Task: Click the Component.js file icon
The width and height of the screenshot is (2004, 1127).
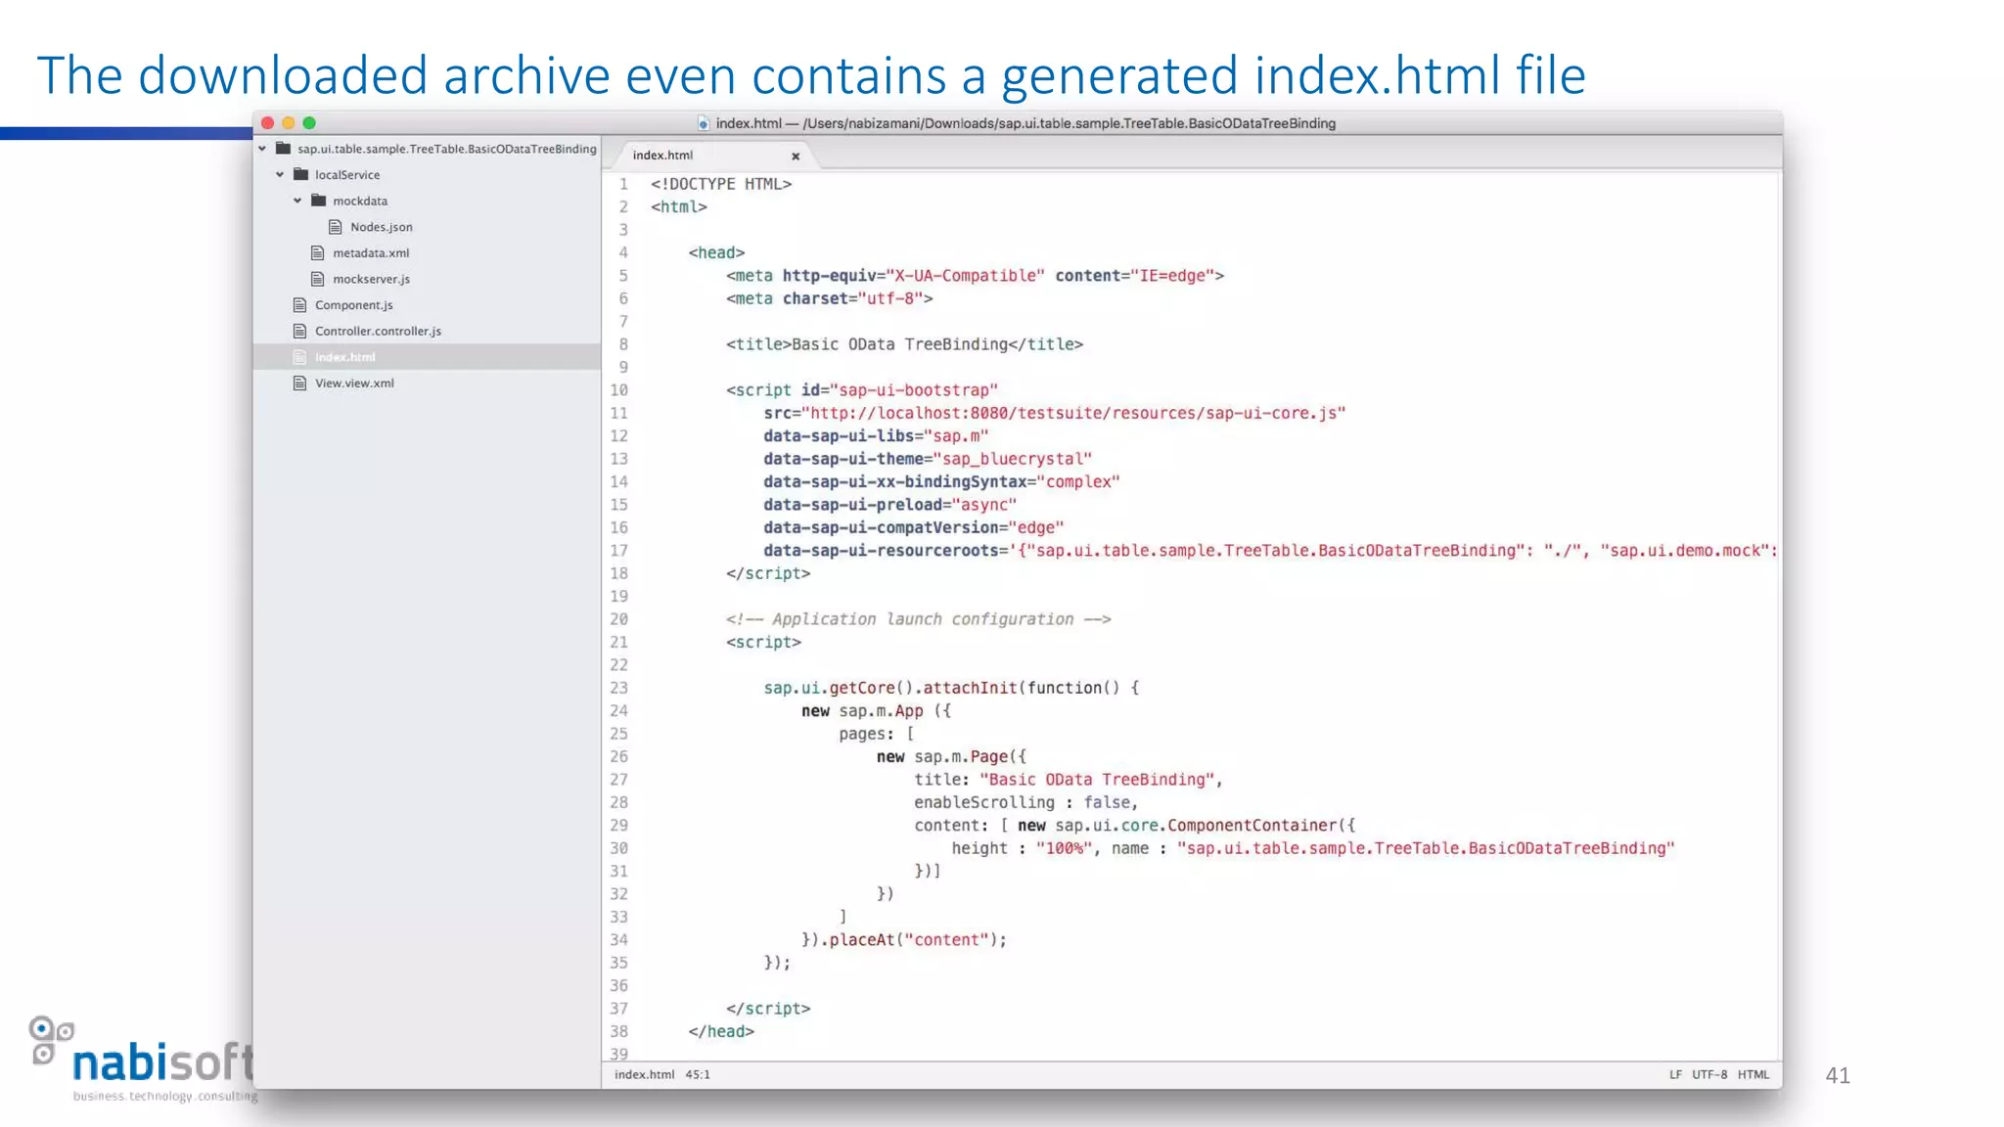Action: click(300, 305)
